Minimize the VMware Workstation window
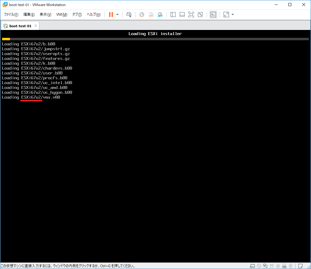 point(276,5)
